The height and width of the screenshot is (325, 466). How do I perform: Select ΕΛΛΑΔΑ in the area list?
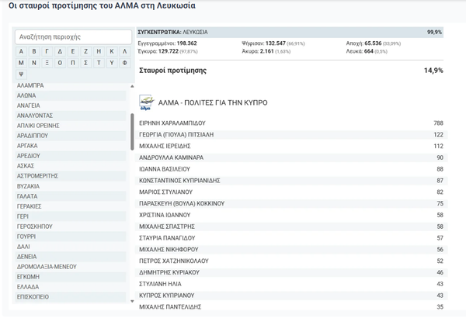tap(71, 287)
